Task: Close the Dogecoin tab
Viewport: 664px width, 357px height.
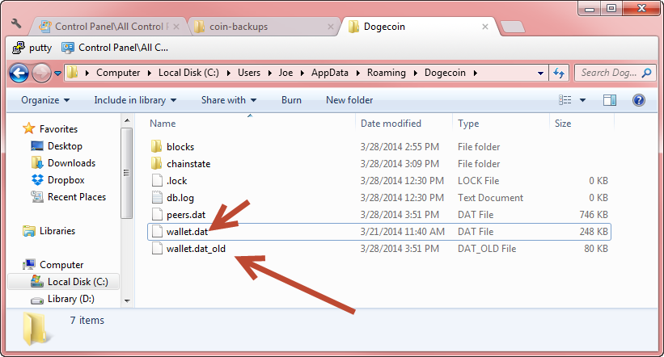Action: click(x=485, y=27)
